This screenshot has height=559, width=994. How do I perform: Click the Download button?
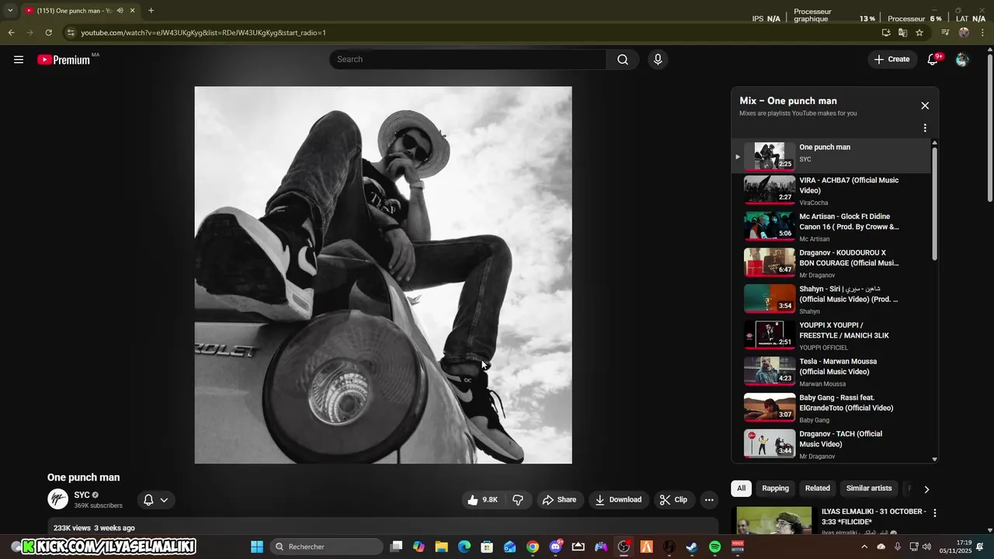coord(618,500)
